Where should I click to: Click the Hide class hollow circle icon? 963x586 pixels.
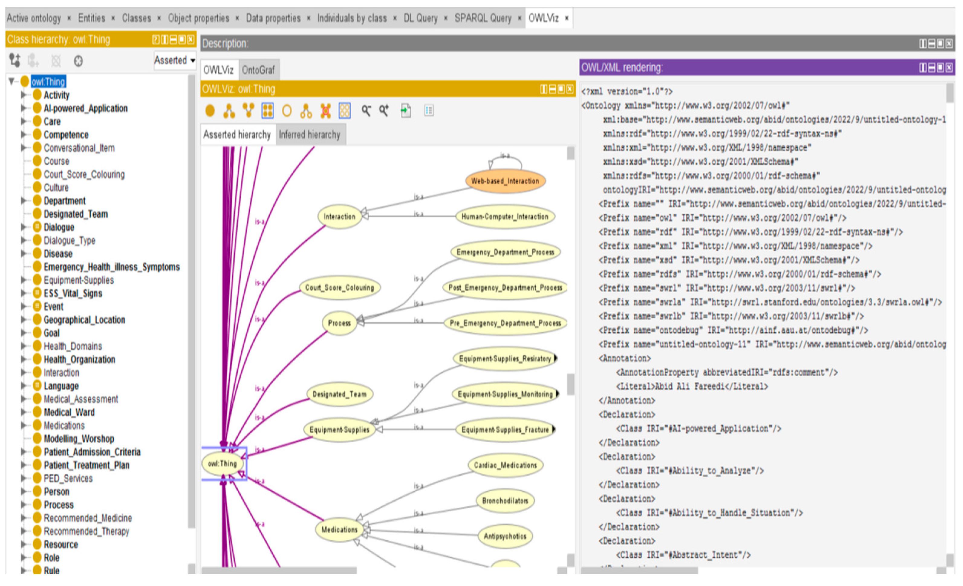287,111
